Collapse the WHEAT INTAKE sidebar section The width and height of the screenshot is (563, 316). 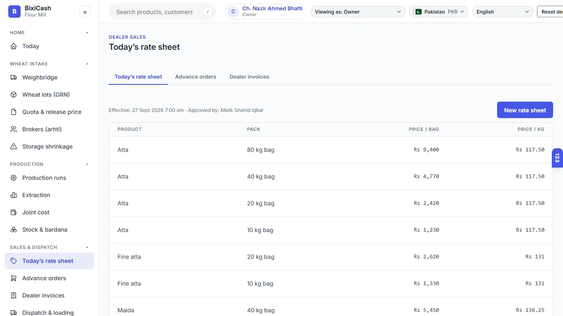click(87, 64)
